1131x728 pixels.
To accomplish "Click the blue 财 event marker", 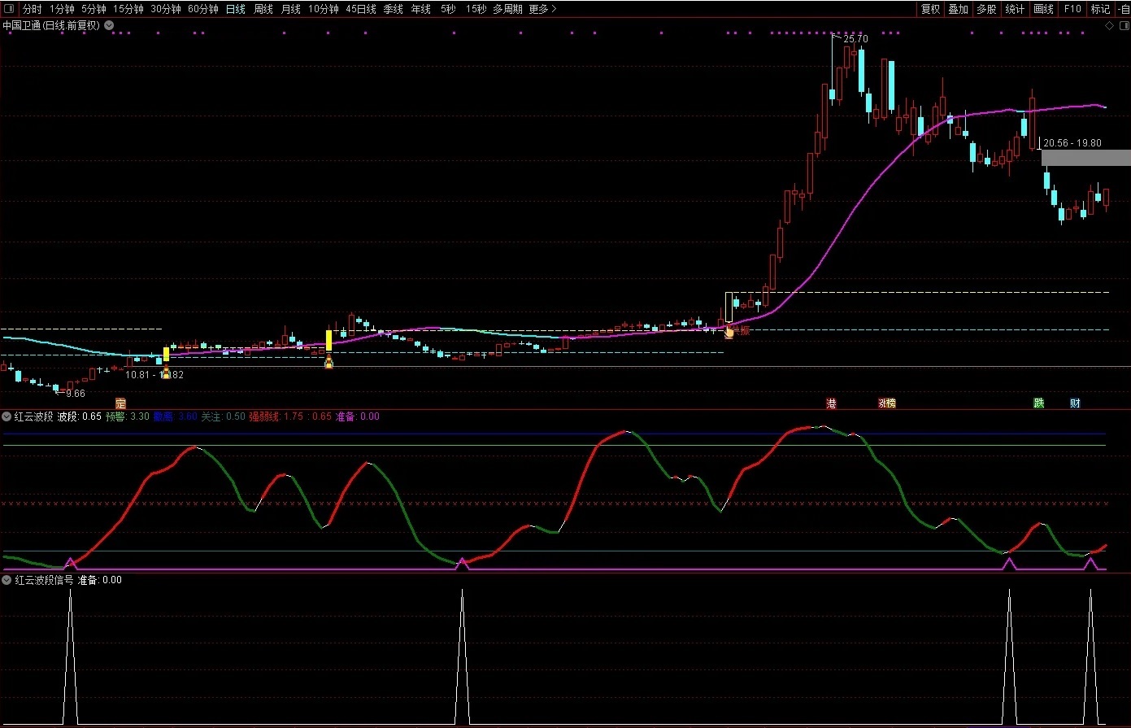I will [x=1075, y=403].
